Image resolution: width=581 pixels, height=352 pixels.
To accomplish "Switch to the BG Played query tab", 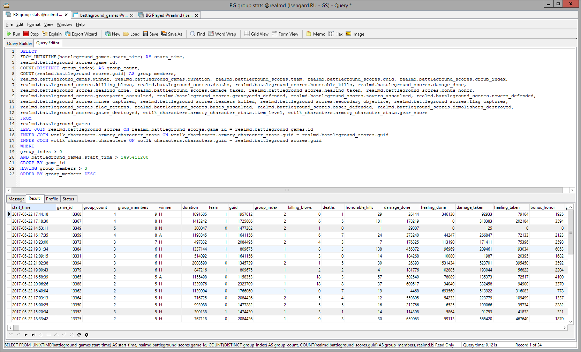I will [x=169, y=15].
